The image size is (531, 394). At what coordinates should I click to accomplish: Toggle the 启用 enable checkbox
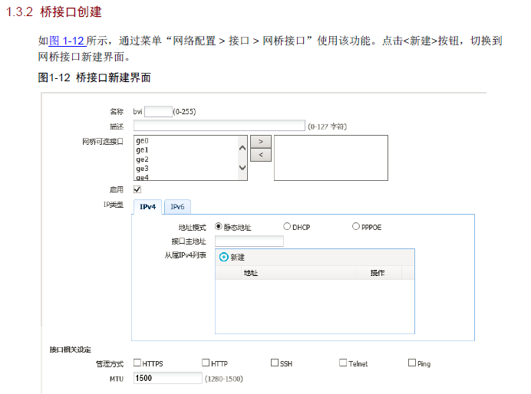(137, 189)
